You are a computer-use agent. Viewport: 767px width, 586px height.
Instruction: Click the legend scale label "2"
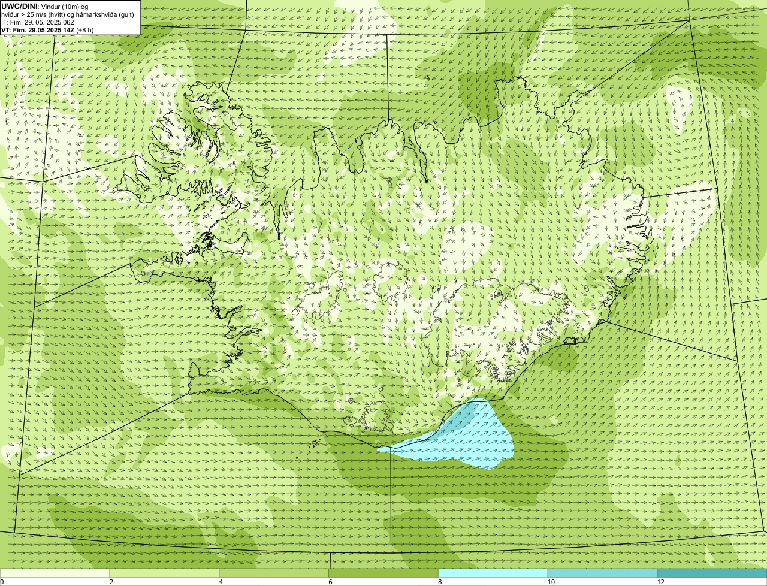111,582
